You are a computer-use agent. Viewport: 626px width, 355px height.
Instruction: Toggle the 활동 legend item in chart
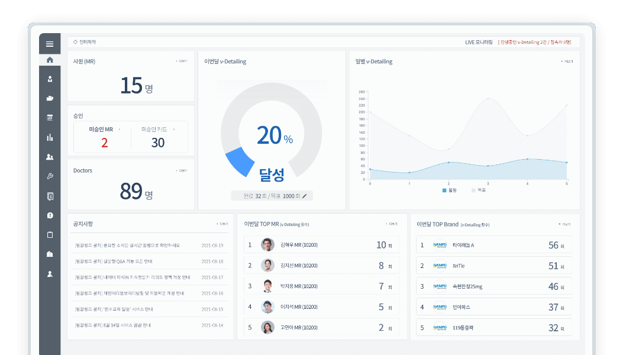tap(450, 191)
